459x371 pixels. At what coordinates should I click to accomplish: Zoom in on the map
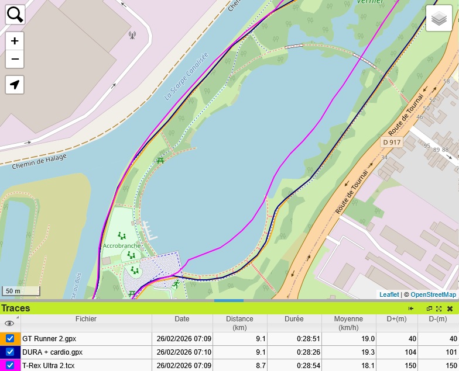pos(15,41)
